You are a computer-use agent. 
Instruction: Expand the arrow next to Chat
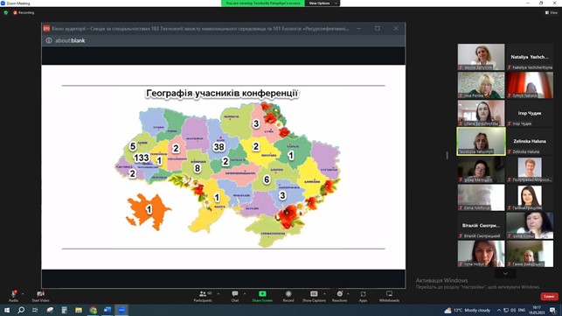tap(245, 294)
